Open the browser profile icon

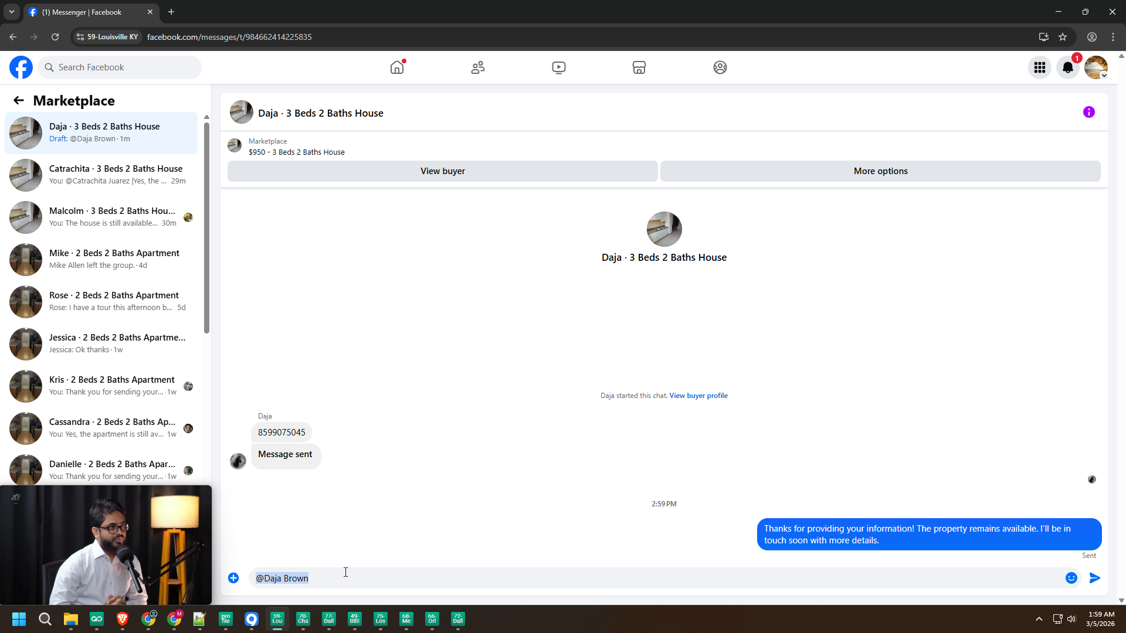coord(1092,37)
